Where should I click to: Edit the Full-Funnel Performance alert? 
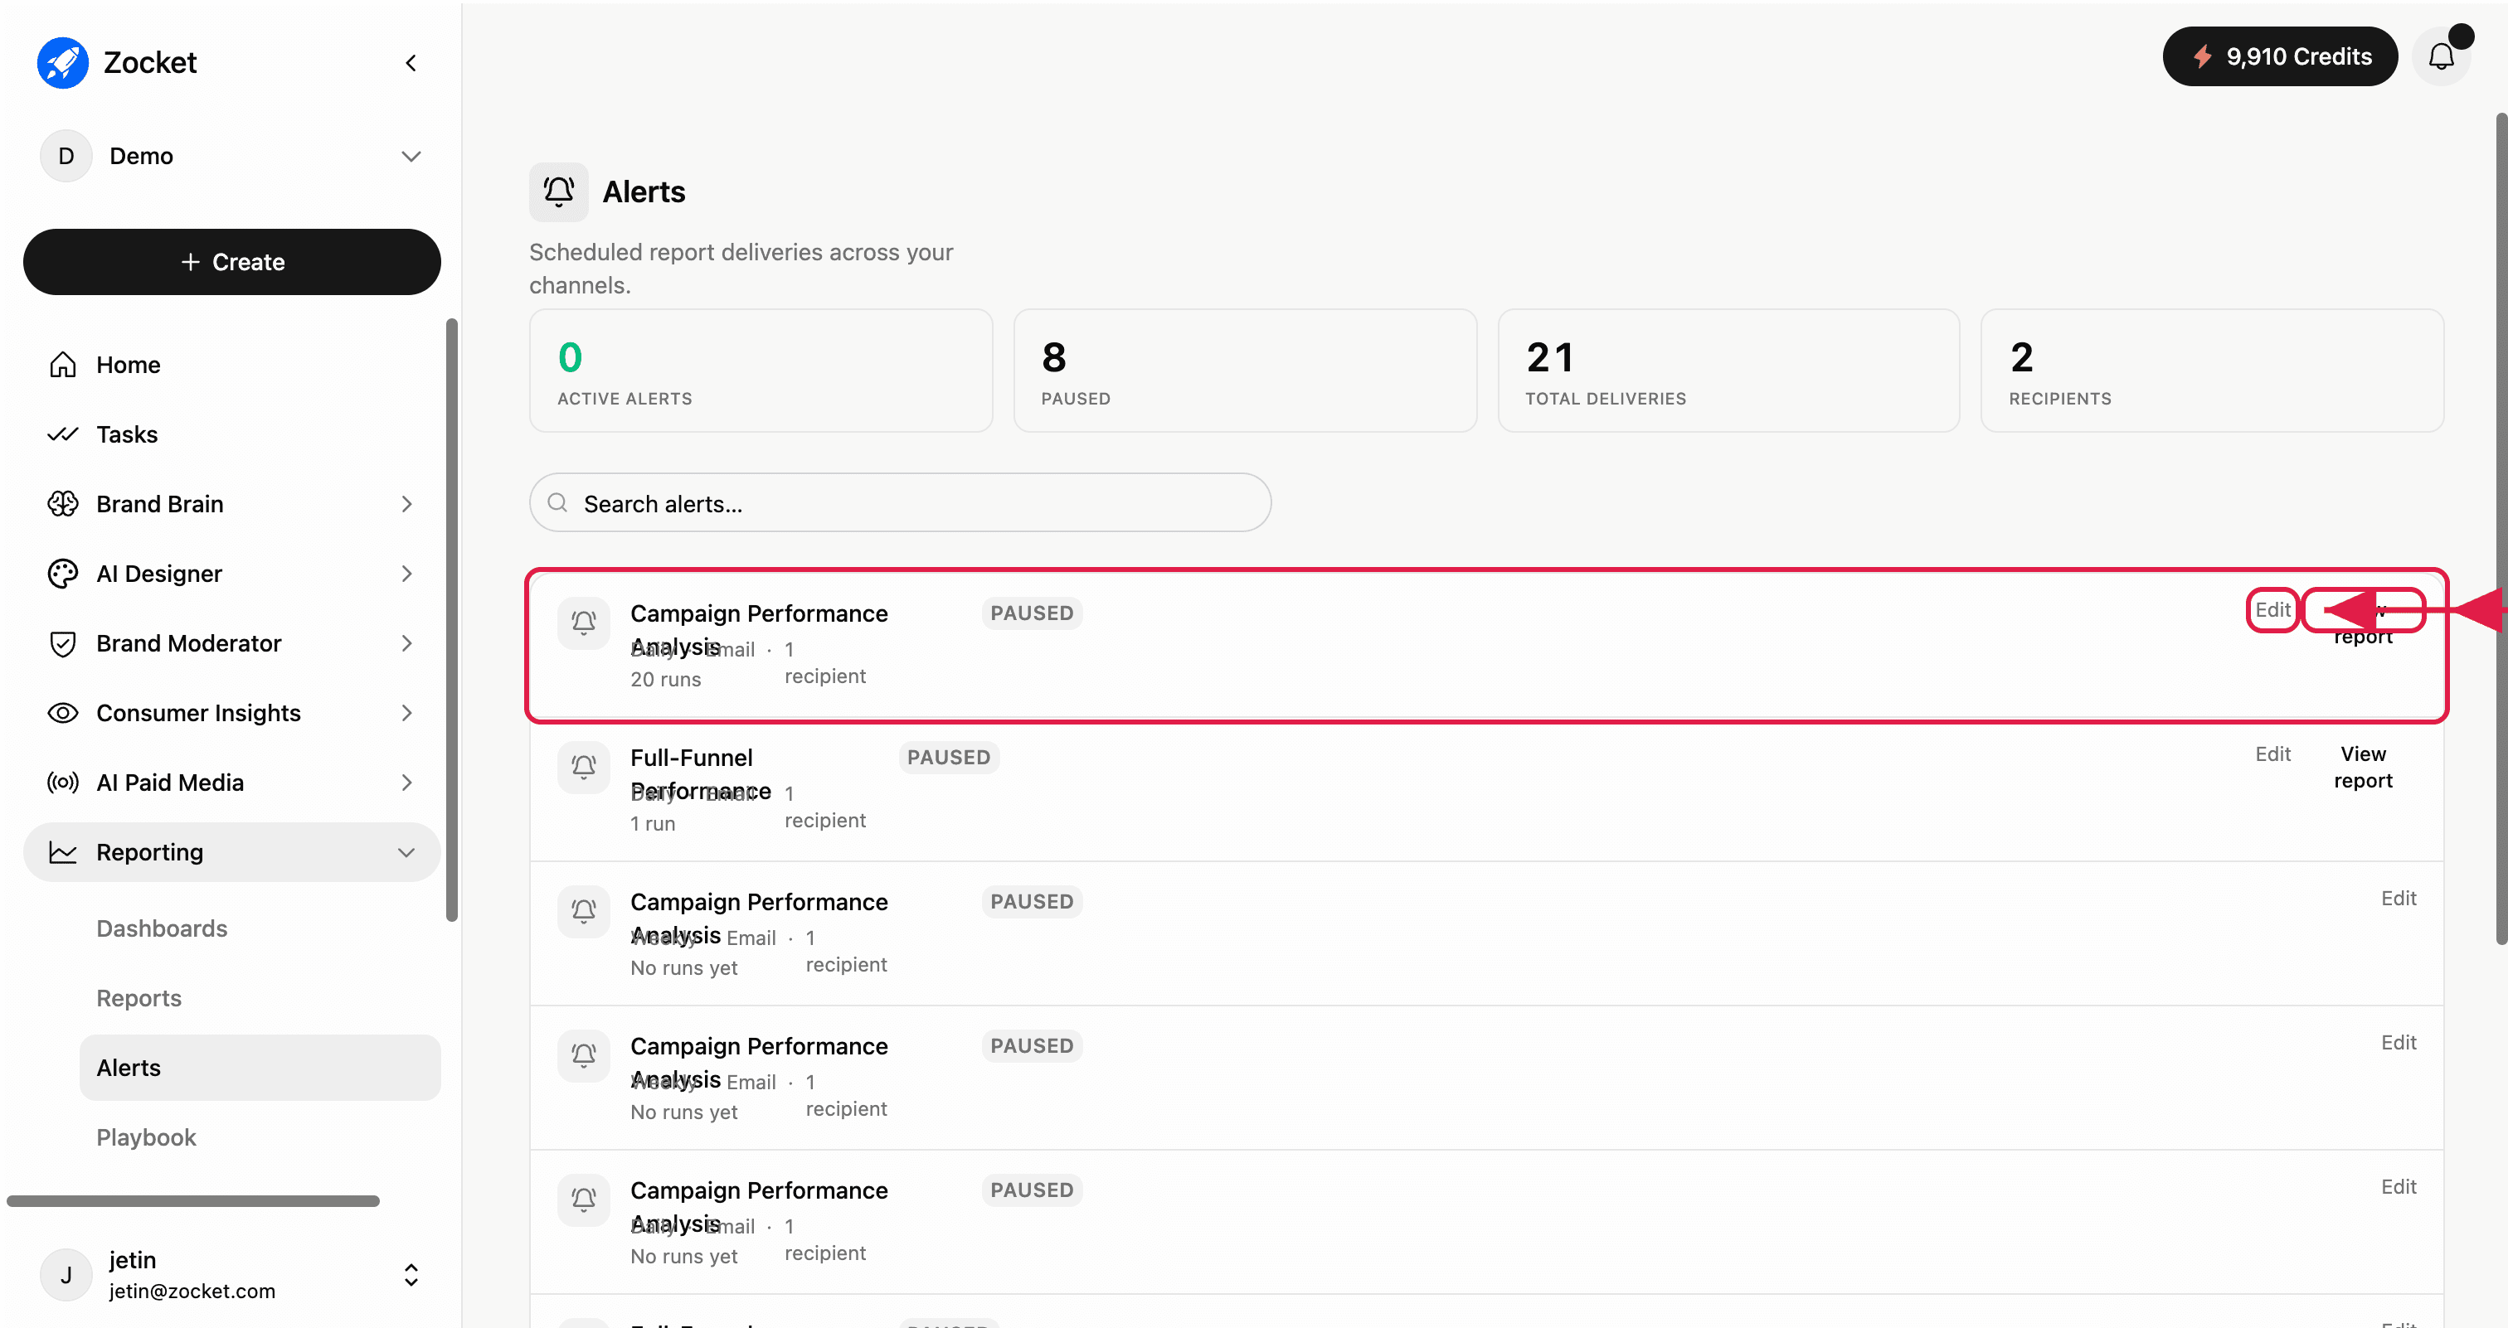click(2273, 754)
